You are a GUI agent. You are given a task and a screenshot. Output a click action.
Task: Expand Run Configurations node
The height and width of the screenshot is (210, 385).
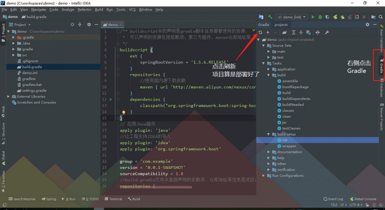point(263,175)
